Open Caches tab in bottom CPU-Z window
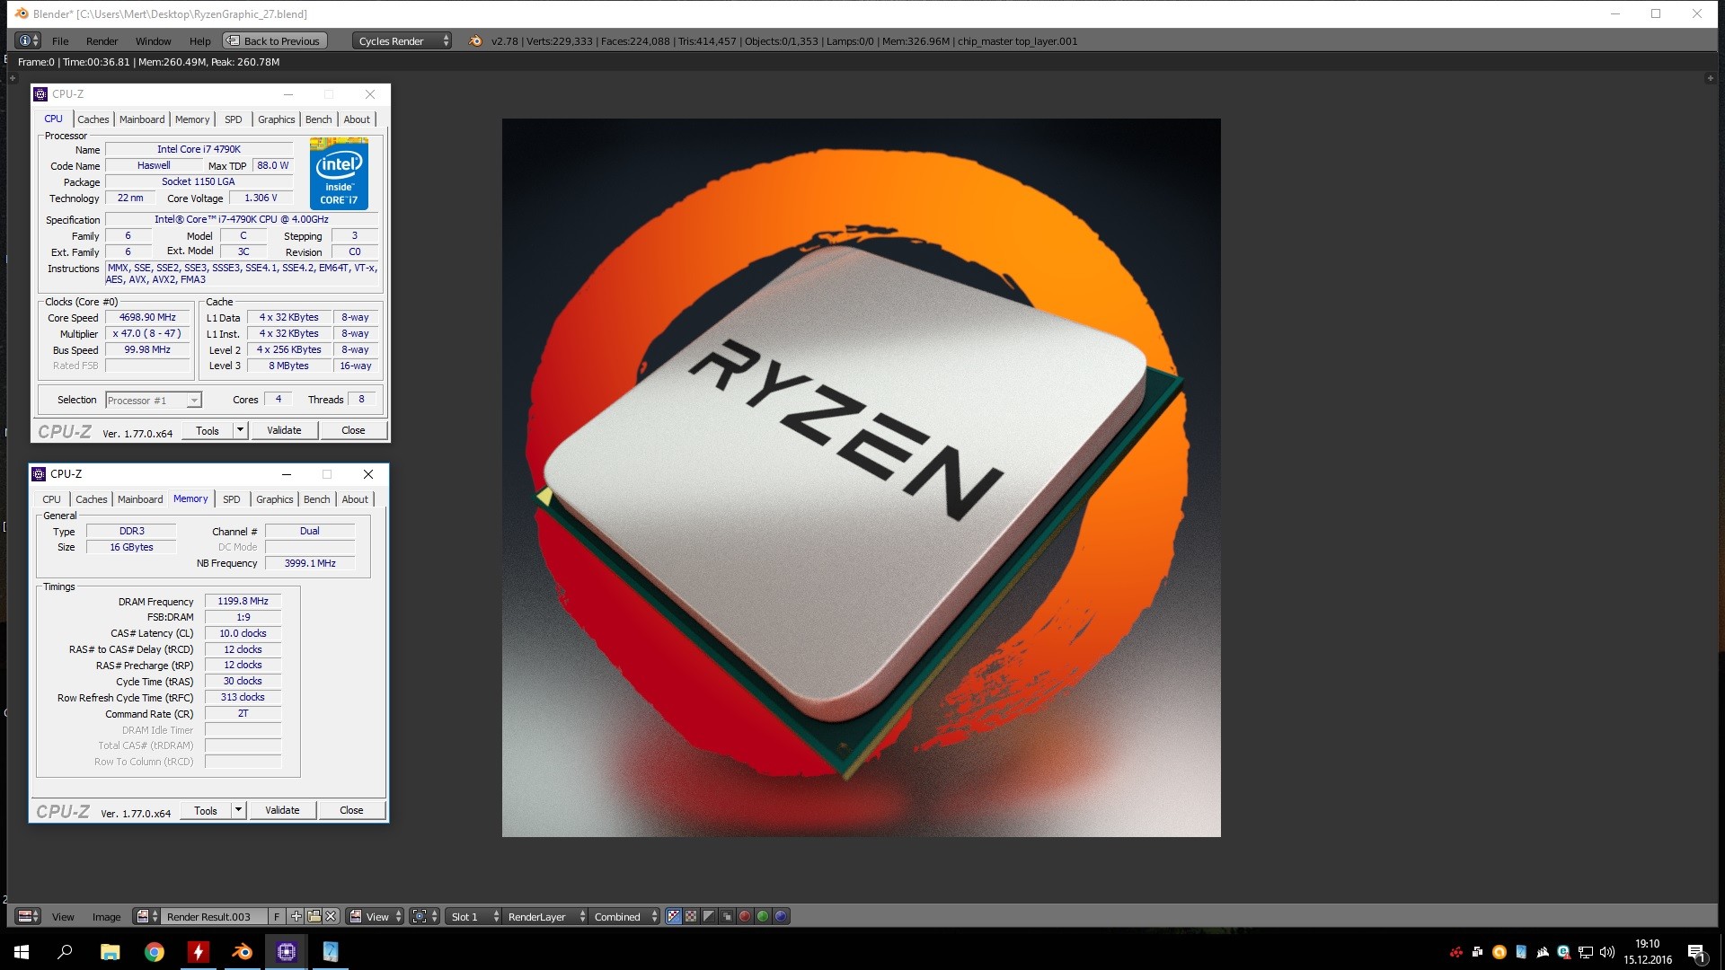Viewport: 1725px width, 970px height. pos(91,499)
